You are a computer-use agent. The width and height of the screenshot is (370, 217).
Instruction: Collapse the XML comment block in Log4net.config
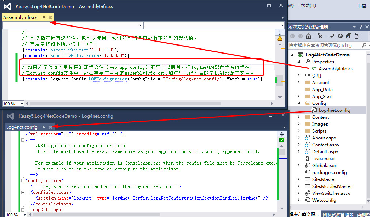click(x=23, y=140)
